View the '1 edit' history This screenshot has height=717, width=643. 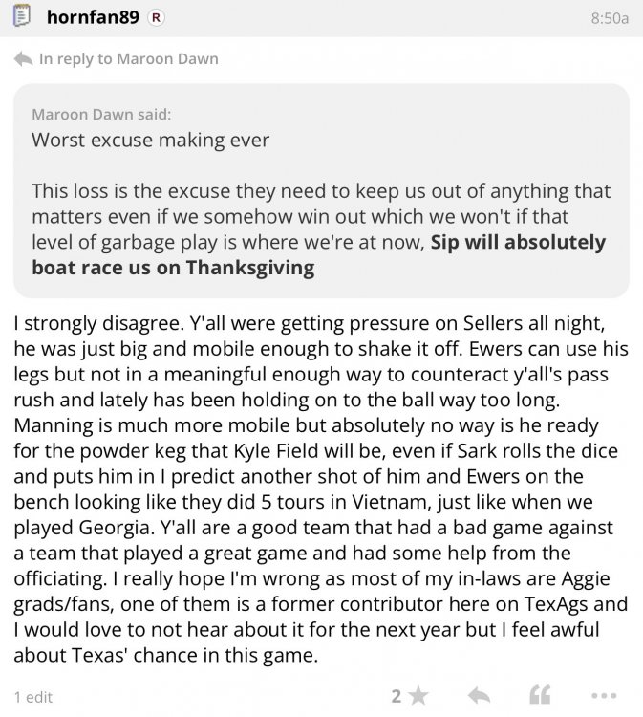coord(33,697)
